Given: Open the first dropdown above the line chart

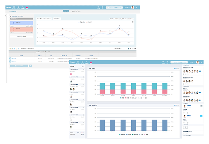Looking at the screenshot, I should coord(44,19).
